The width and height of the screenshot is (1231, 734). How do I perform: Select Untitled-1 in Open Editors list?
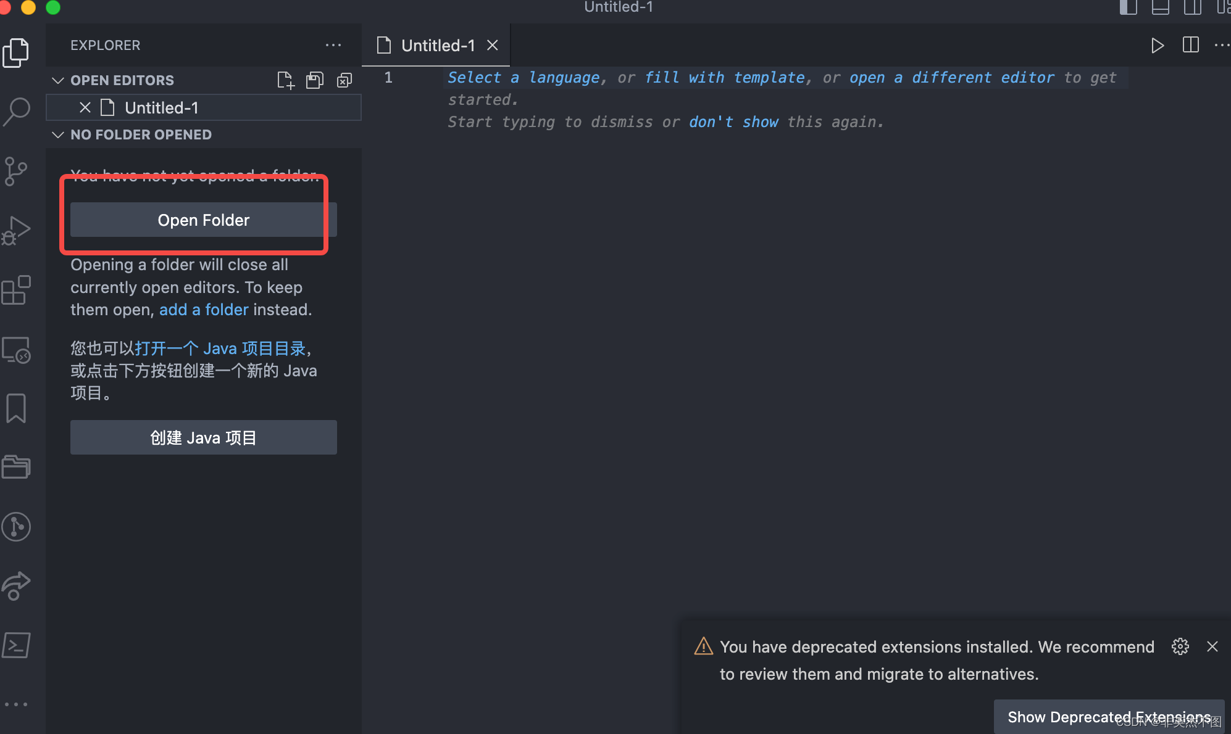pos(162,108)
